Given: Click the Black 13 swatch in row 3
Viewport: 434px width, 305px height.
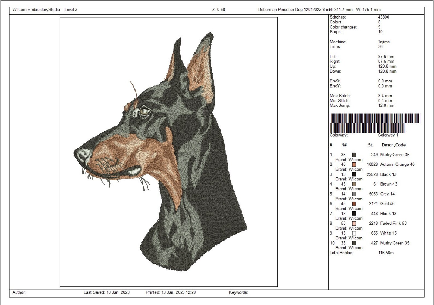Looking at the screenshot, I should pyautogui.click(x=354, y=174).
